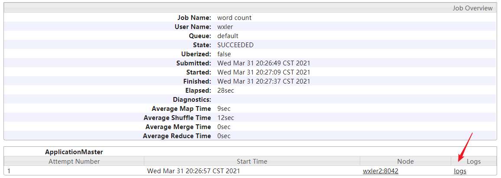Click the Attempt Number column header
This screenshot has width=501, height=178.
74,162
